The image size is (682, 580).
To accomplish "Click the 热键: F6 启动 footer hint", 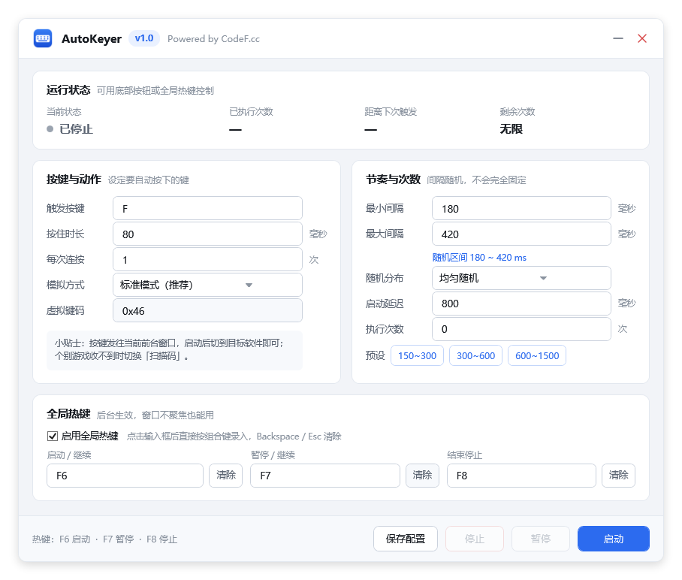I will click(x=105, y=539).
